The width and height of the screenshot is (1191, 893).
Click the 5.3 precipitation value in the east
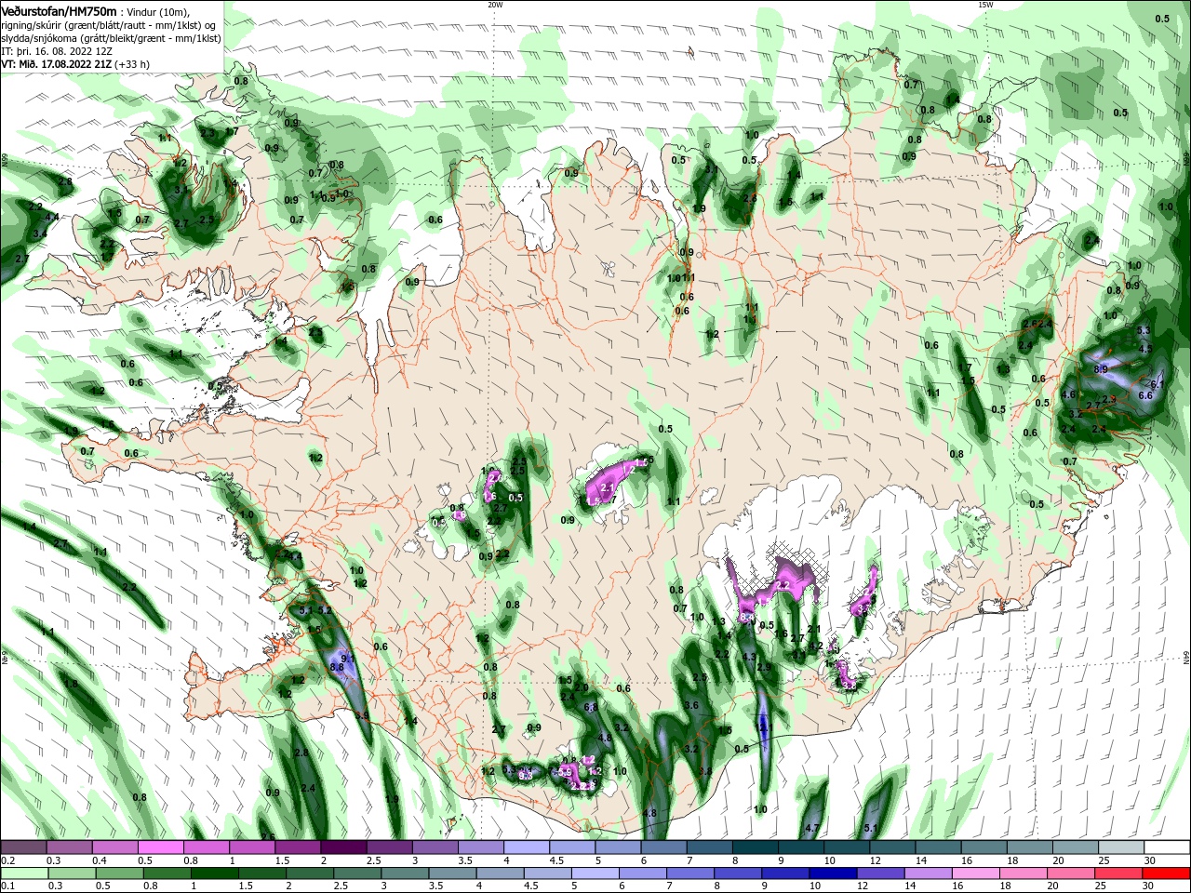pos(1144,331)
